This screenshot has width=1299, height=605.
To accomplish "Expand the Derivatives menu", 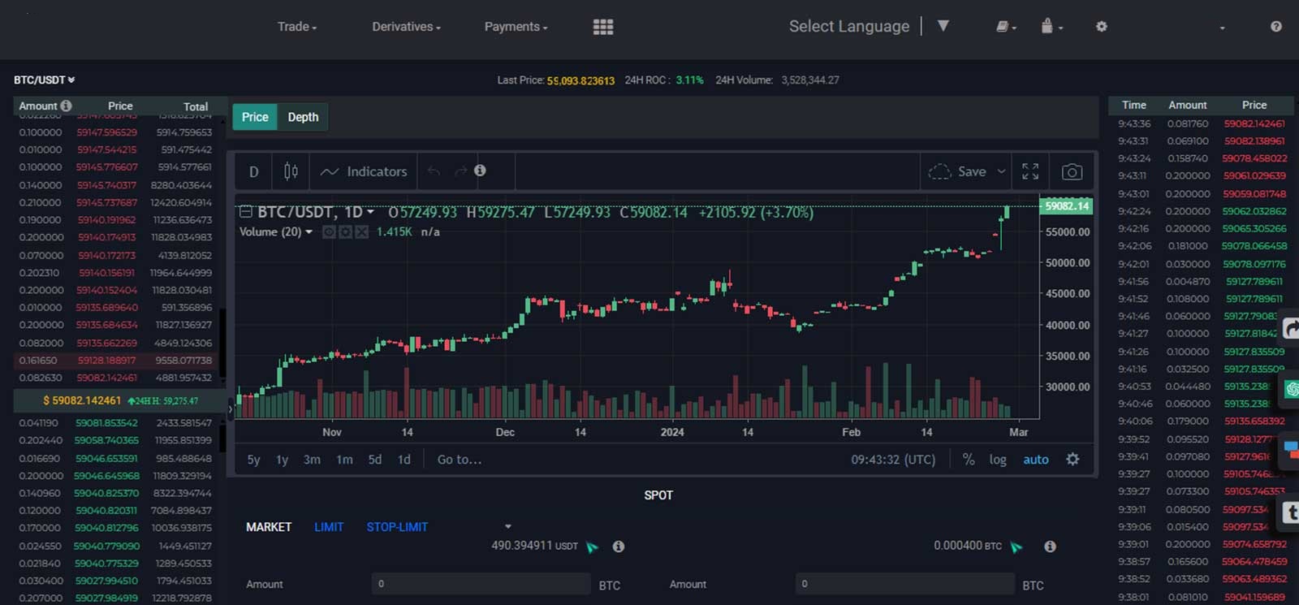I will tap(406, 27).
